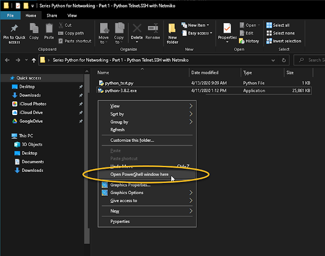Click Select all in ribbon

pyautogui.click(x=278, y=25)
